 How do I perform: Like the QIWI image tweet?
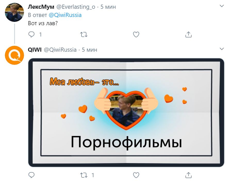click(x=136, y=175)
